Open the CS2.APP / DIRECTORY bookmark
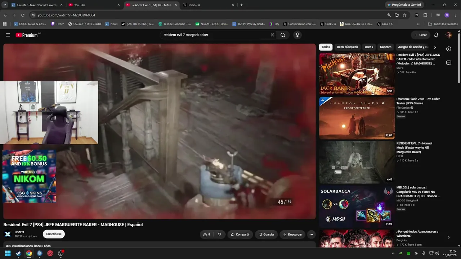 click(x=85, y=24)
